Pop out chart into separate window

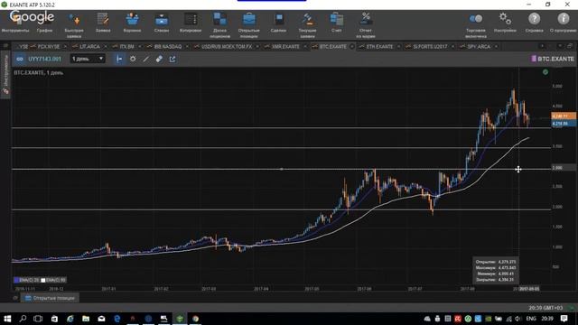pyautogui.click(x=172, y=59)
